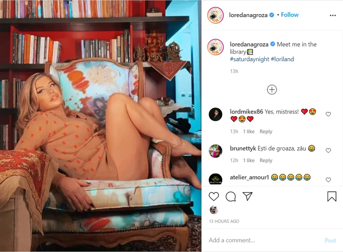Like atelier_amour1's comment heart
The height and width of the screenshot is (252, 343).
click(328, 180)
